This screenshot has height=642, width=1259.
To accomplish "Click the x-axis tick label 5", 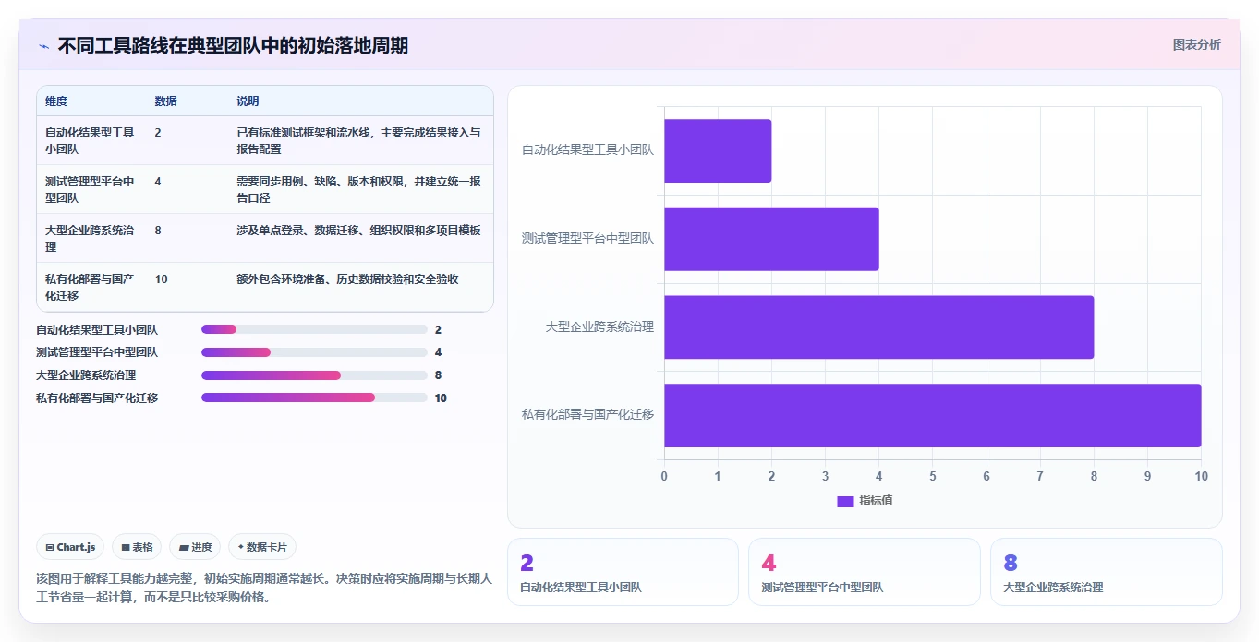I will 933,476.
